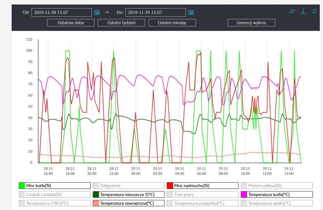323x210 pixels.
Task: Refresh the chart with the reload icon
Action: click(314, 12)
